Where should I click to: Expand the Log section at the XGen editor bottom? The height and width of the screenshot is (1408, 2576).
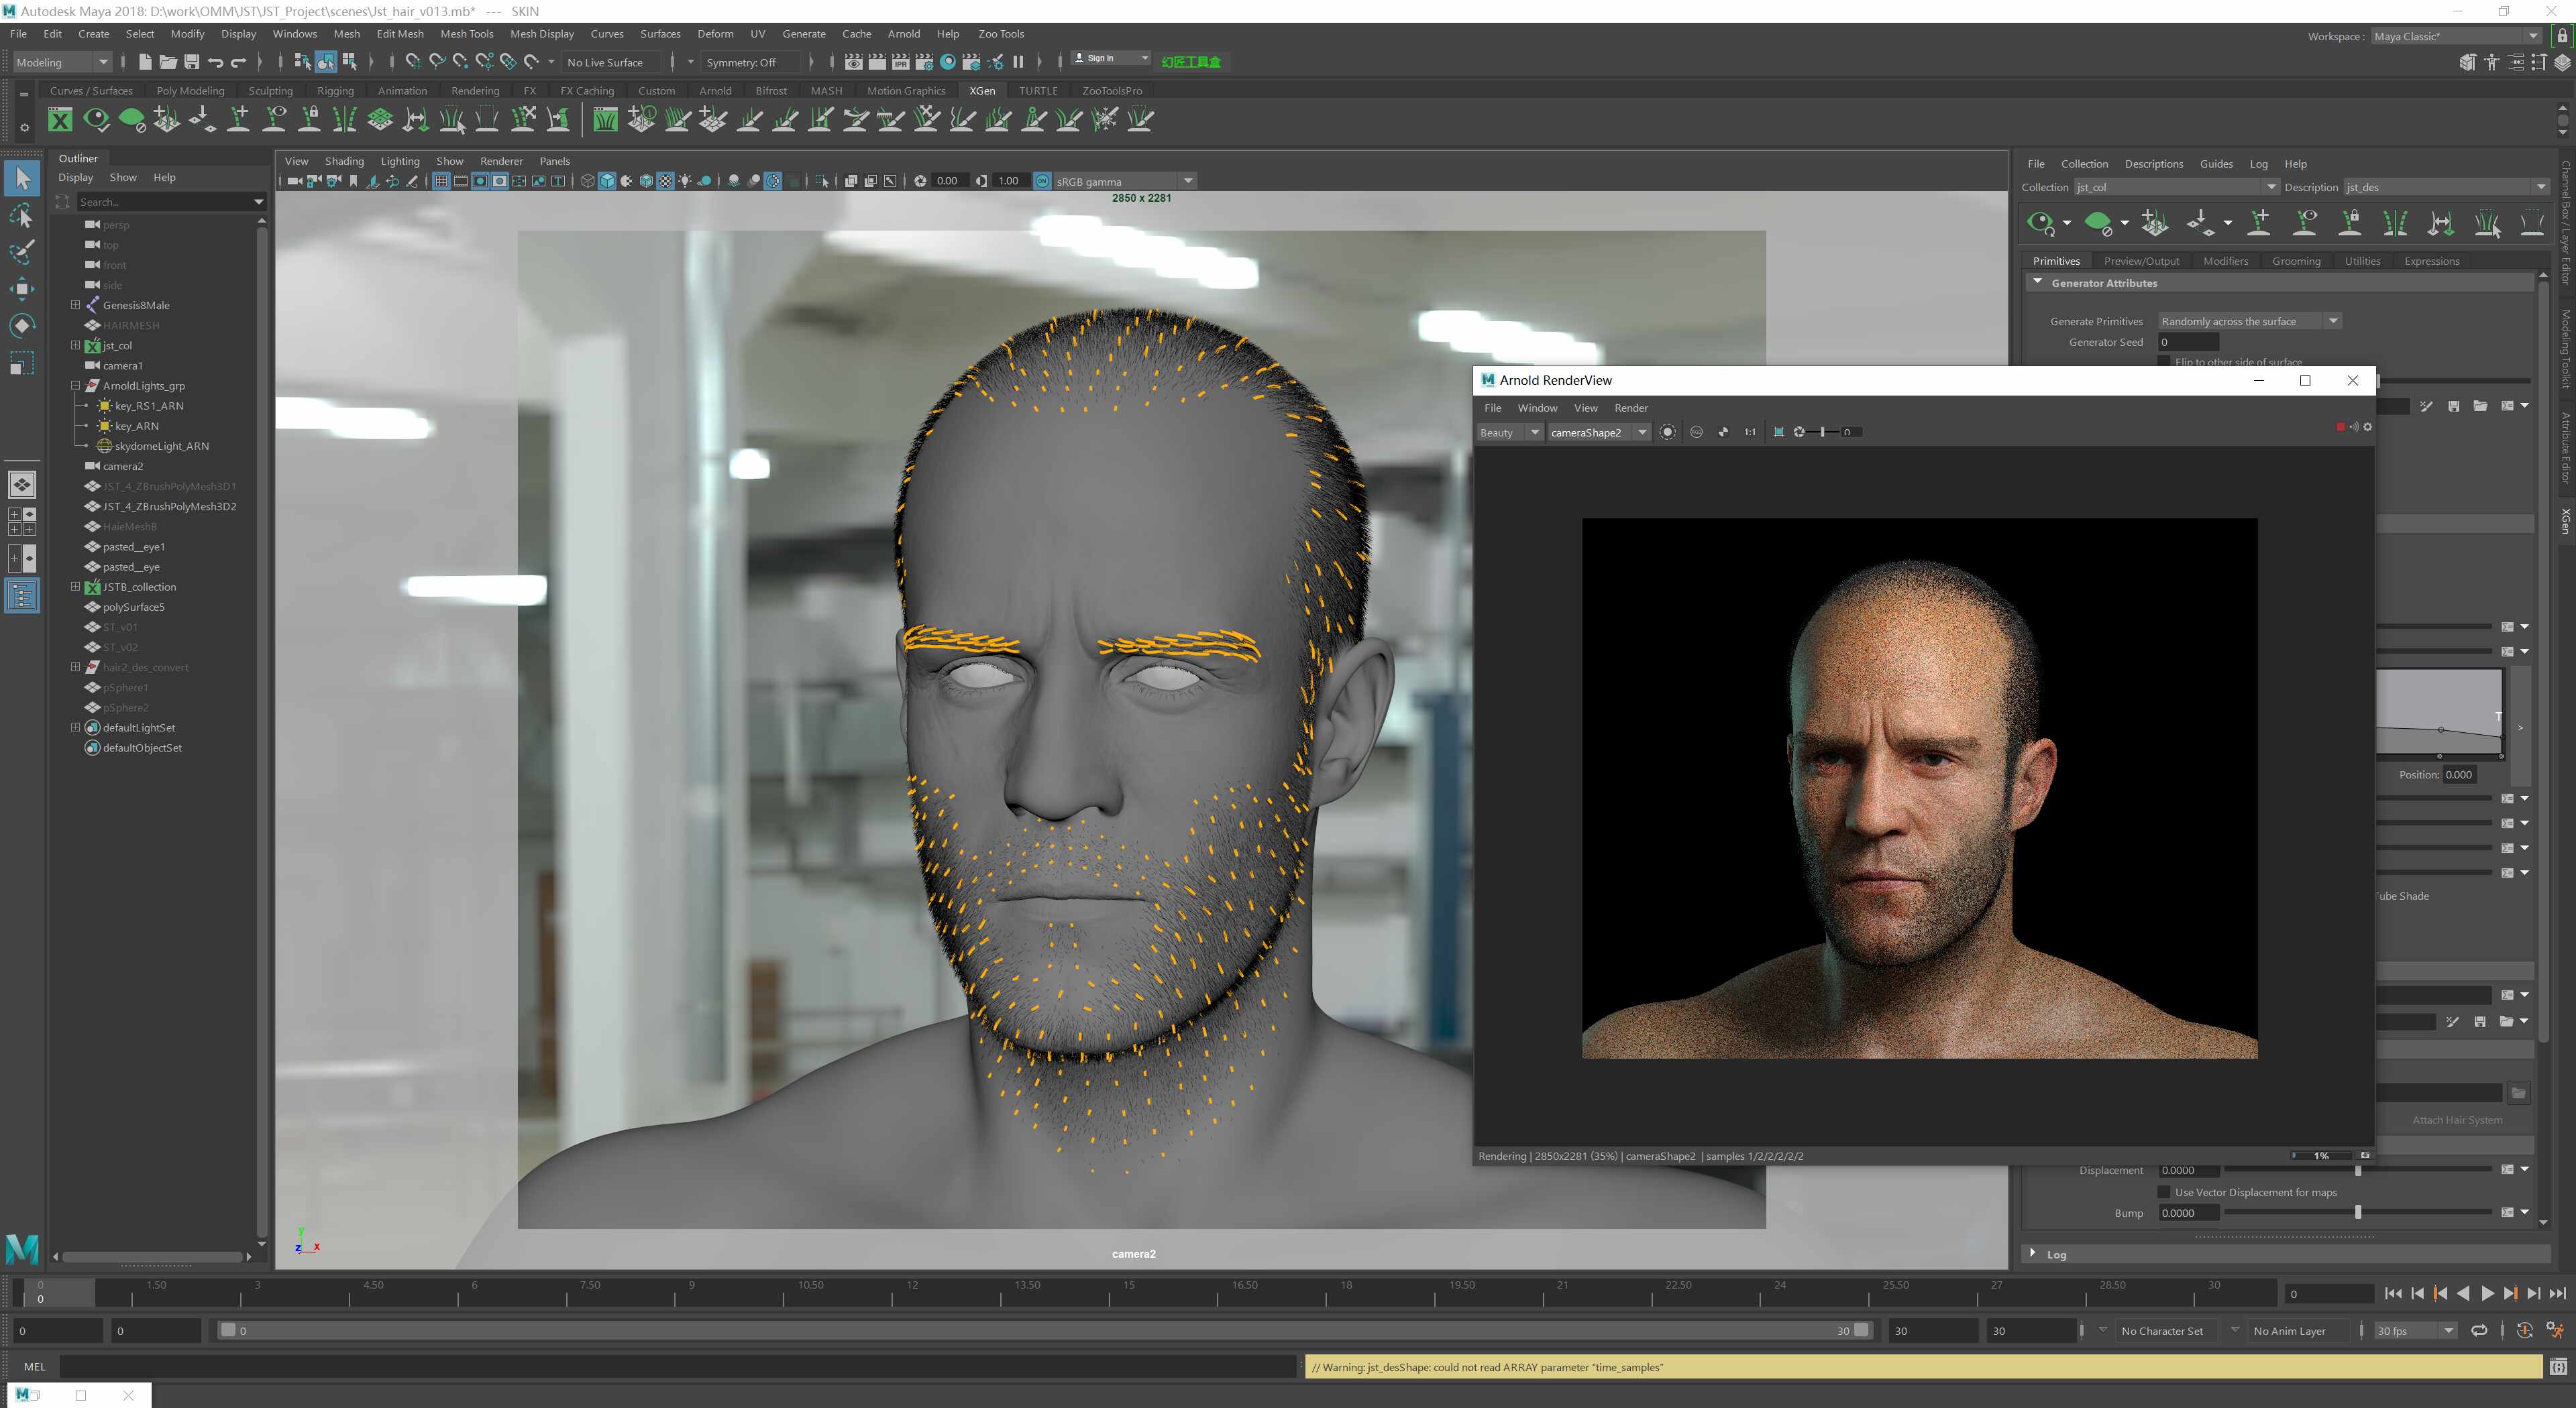pos(2033,1253)
